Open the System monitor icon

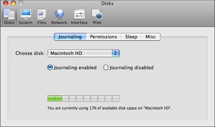coord(26,14)
